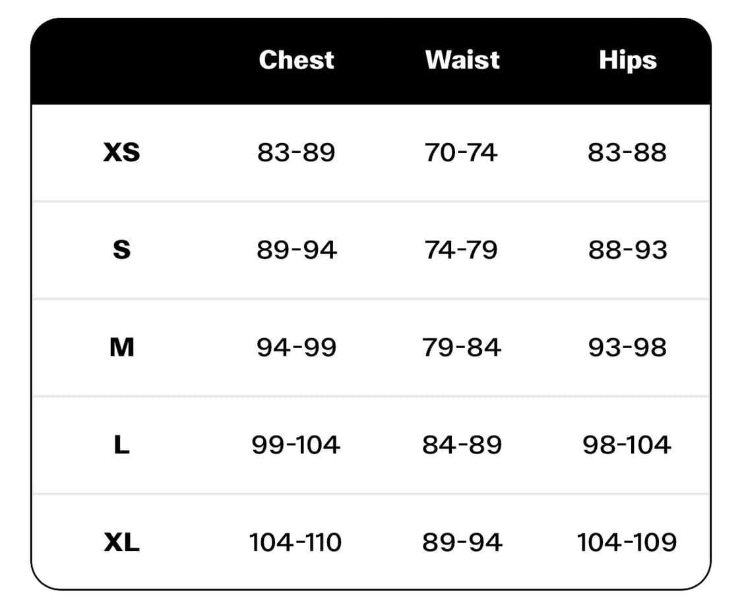Select the L size row label
The width and height of the screenshot is (742, 611).
[x=122, y=445]
